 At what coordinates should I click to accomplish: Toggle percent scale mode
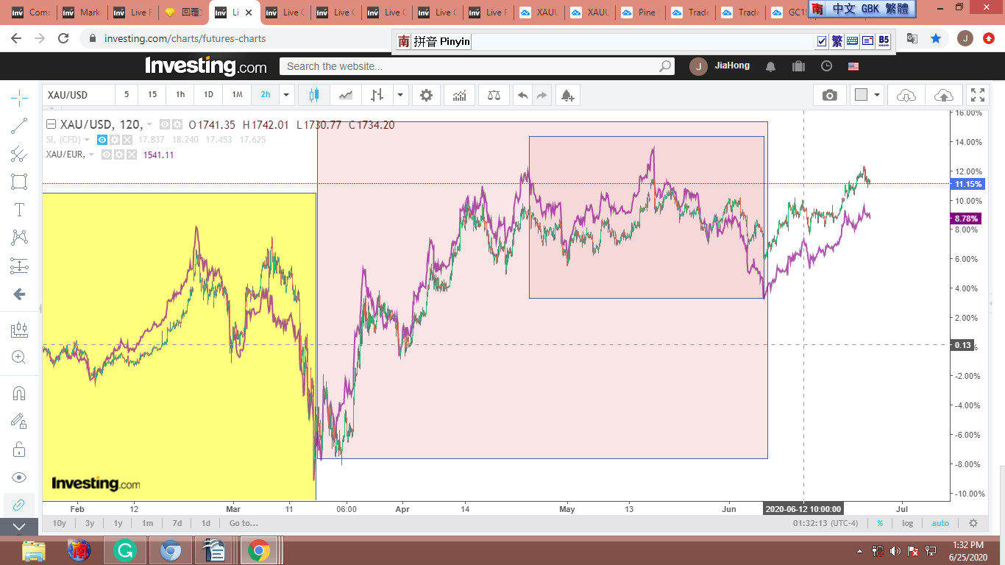879,523
